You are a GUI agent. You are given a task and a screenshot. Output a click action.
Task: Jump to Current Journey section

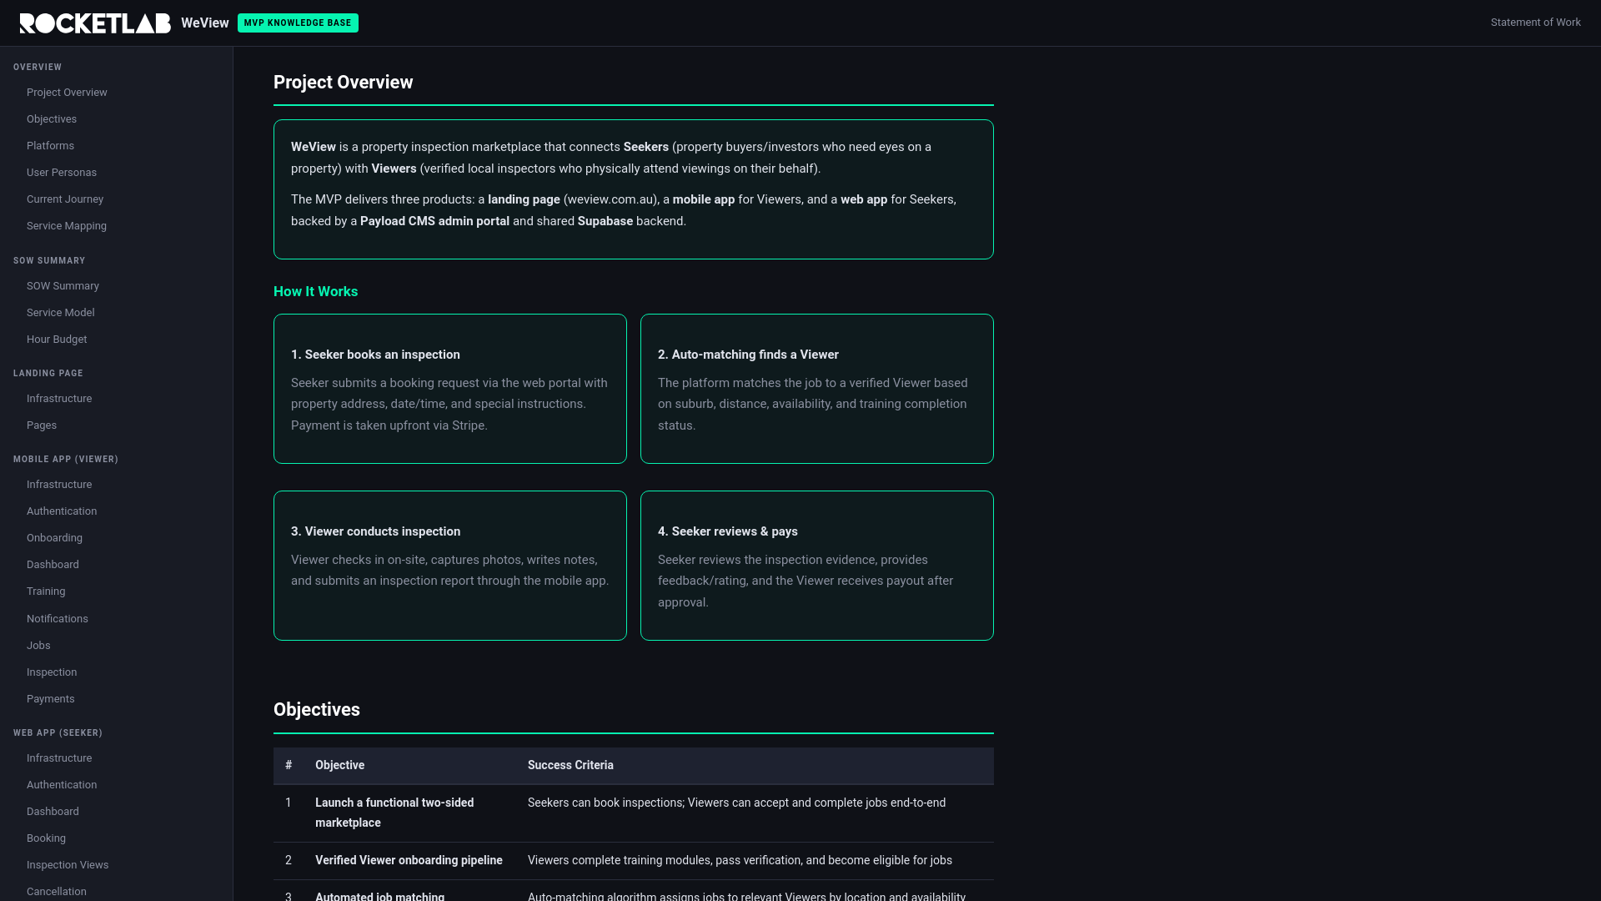pyautogui.click(x=65, y=199)
